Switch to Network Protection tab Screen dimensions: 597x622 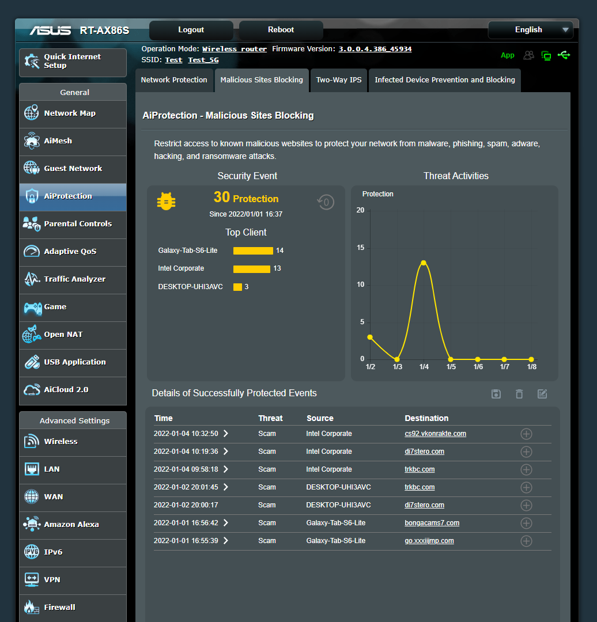[x=174, y=80]
